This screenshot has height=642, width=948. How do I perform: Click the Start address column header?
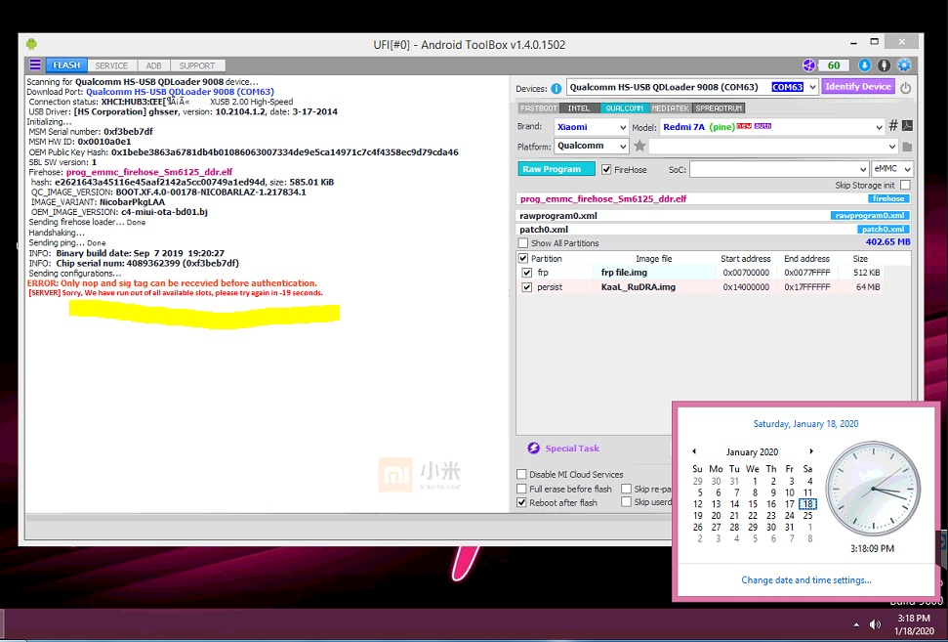click(746, 258)
